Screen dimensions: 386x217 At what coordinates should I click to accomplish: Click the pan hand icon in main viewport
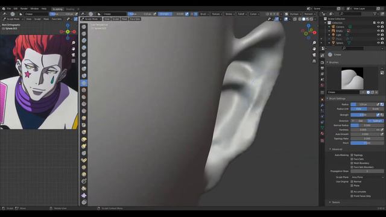pos(314,49)
